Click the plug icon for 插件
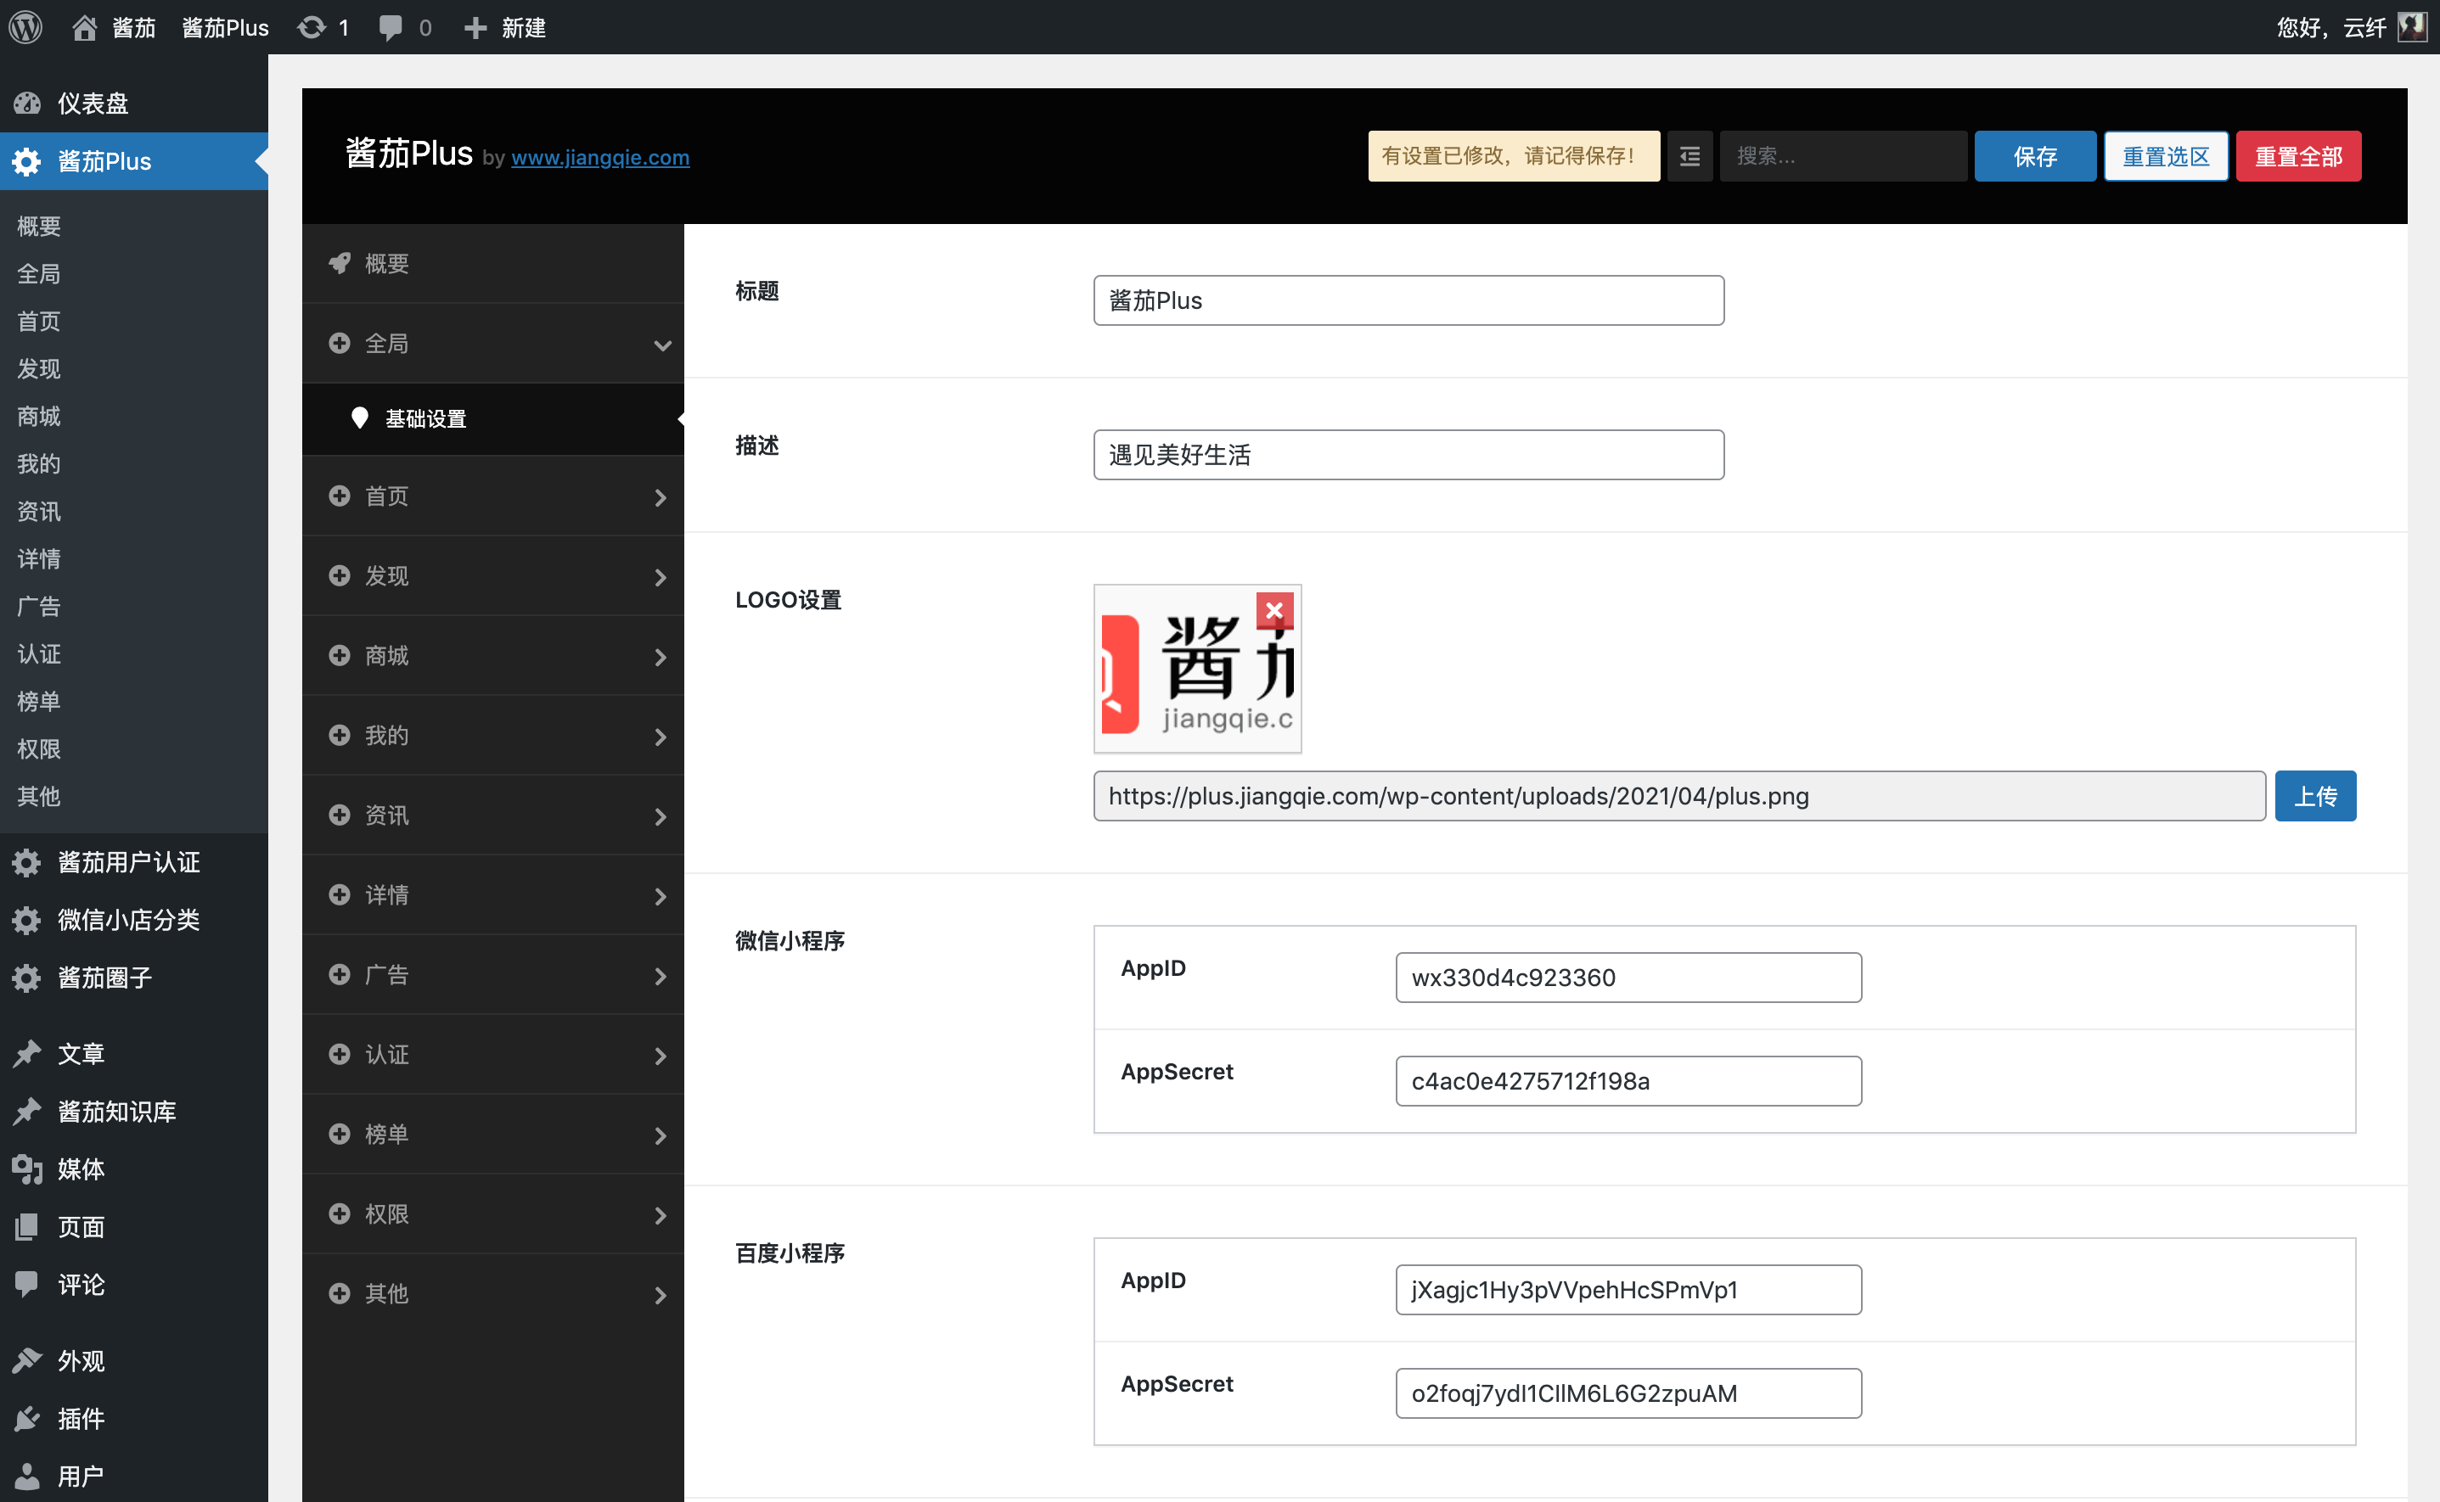This screenshot has height=1502, width=2440. (x=27, y=1417)
